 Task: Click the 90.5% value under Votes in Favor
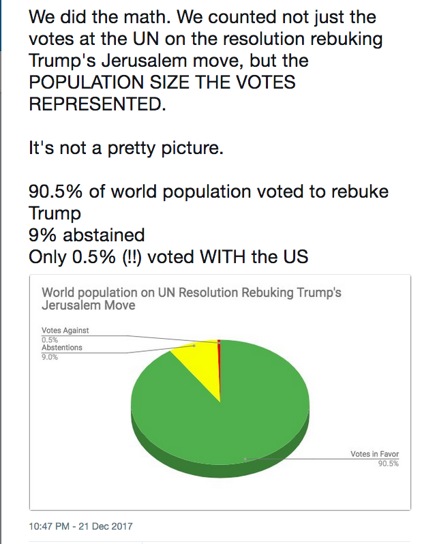click(x=389, y=464)
